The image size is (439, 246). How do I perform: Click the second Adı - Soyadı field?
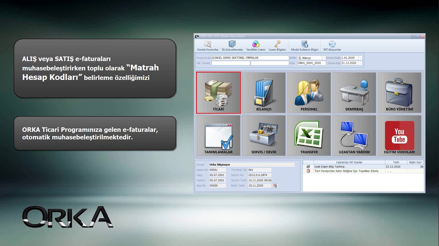click(270, 63)
